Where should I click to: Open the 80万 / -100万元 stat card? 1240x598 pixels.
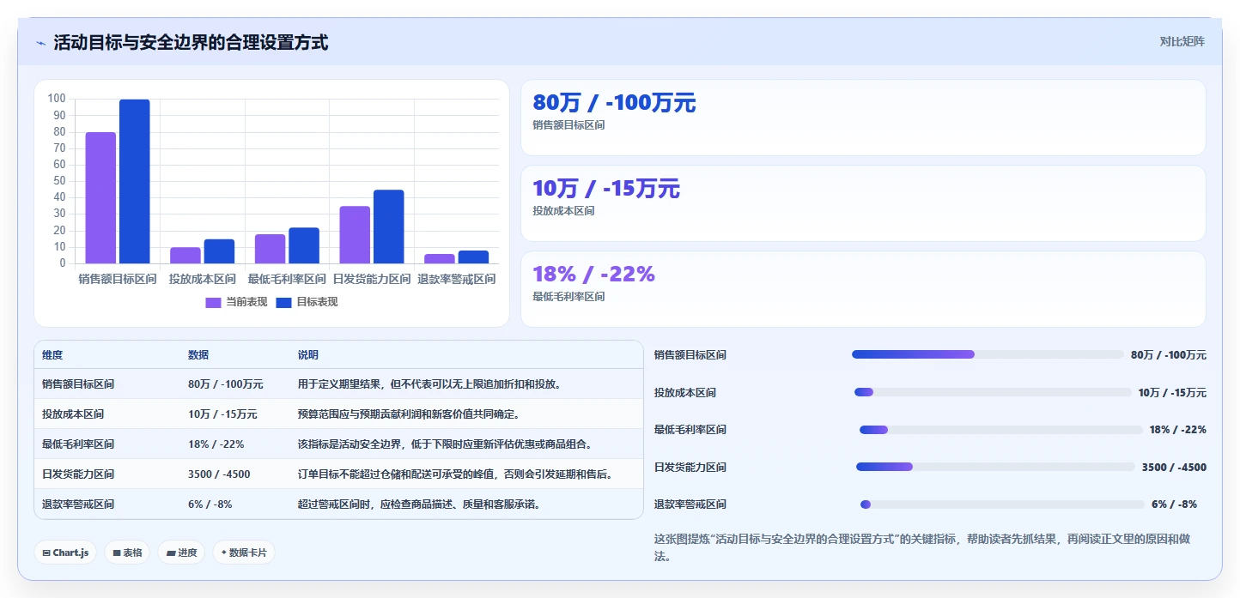coord(863,118)
